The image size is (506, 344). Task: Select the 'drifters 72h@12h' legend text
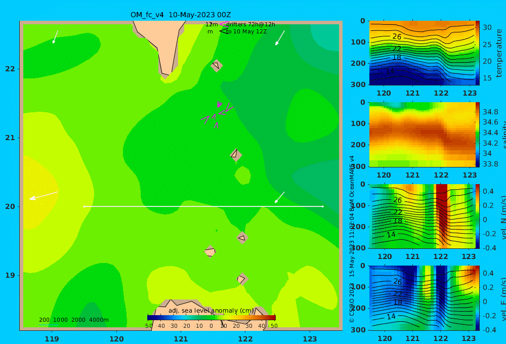click(x=251, y=24)
